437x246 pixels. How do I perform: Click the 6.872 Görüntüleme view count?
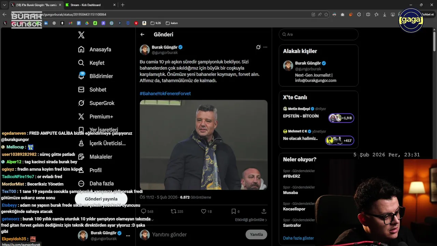196,197
